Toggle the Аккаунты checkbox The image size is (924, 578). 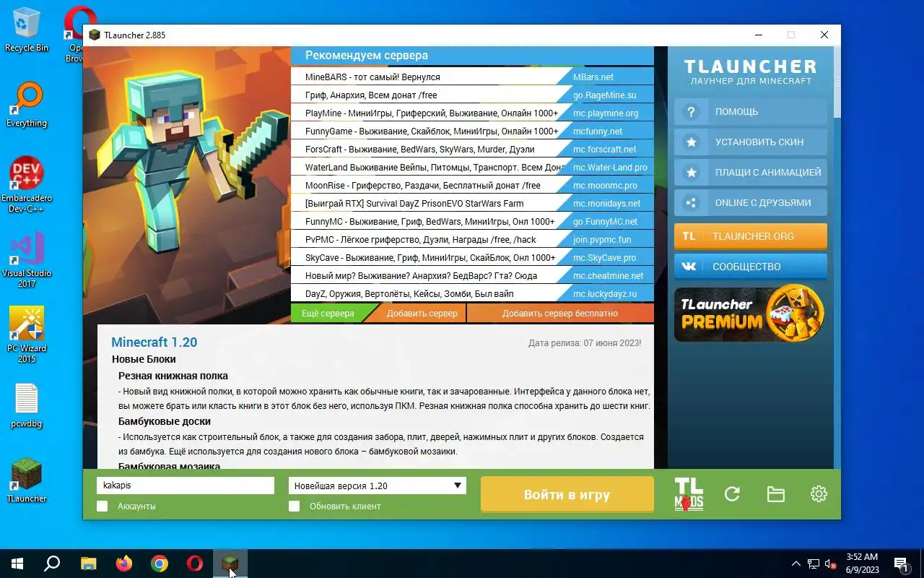click(102, 506)
